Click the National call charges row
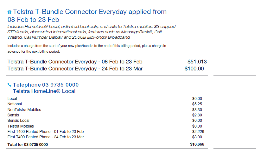 coord(15,104)
